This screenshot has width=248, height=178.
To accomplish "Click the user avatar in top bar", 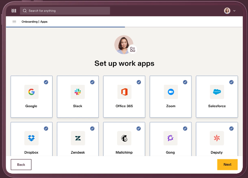I will [x=227, y=11].
